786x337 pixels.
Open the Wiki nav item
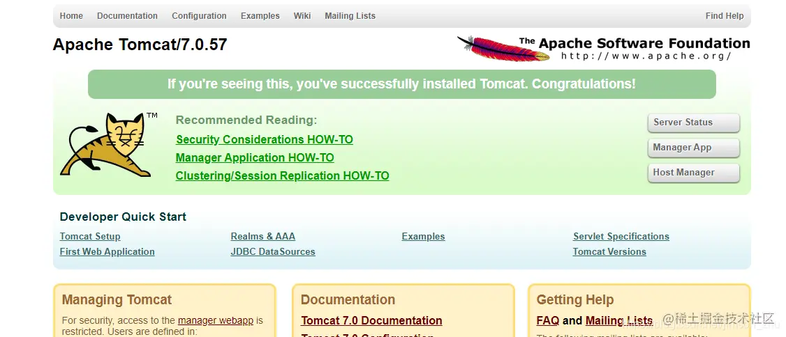(302, 16)
